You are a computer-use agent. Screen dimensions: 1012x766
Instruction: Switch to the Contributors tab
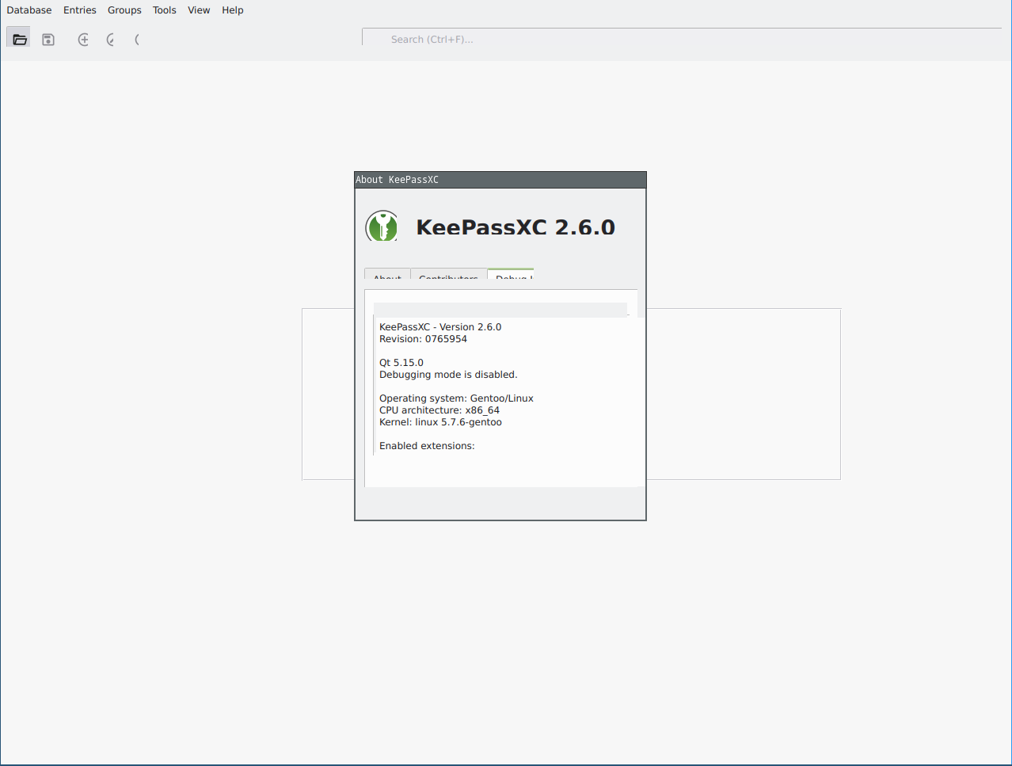(x=449, y=278)
